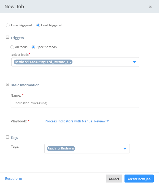This screenshot has width=159, height=184.
Task: Click Create new job button
Action: [x=139, y=179]
